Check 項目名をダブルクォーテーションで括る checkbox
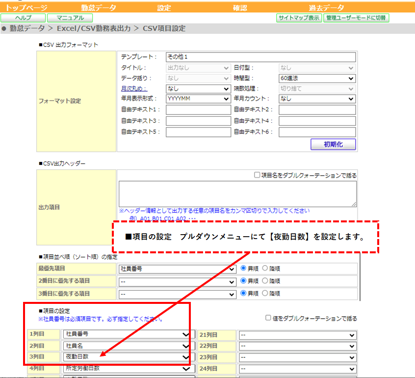Viewport: 415px width, 378px height. pyautogui.click(x=257, y=175)
